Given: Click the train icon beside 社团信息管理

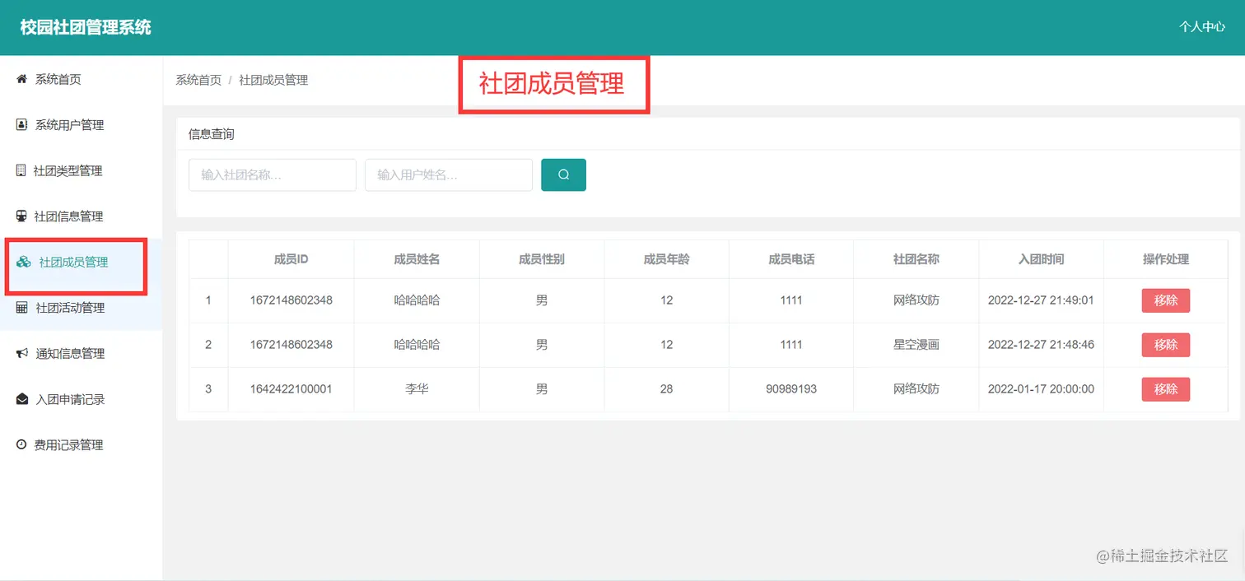Looking at the screenshot, I should [21, 216].
